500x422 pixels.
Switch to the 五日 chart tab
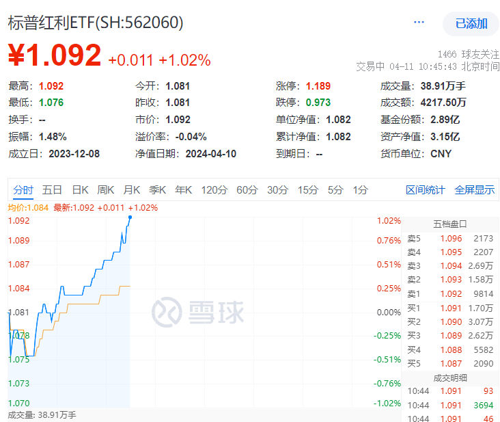point(52,190)
